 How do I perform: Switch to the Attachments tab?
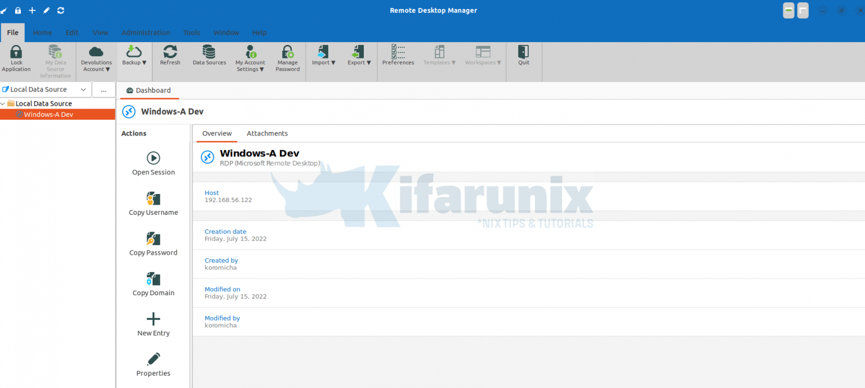(267, 133)
